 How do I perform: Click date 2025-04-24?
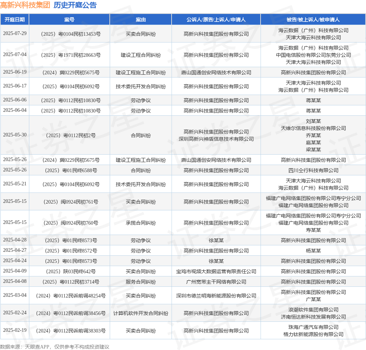click(x=15, y=260)
